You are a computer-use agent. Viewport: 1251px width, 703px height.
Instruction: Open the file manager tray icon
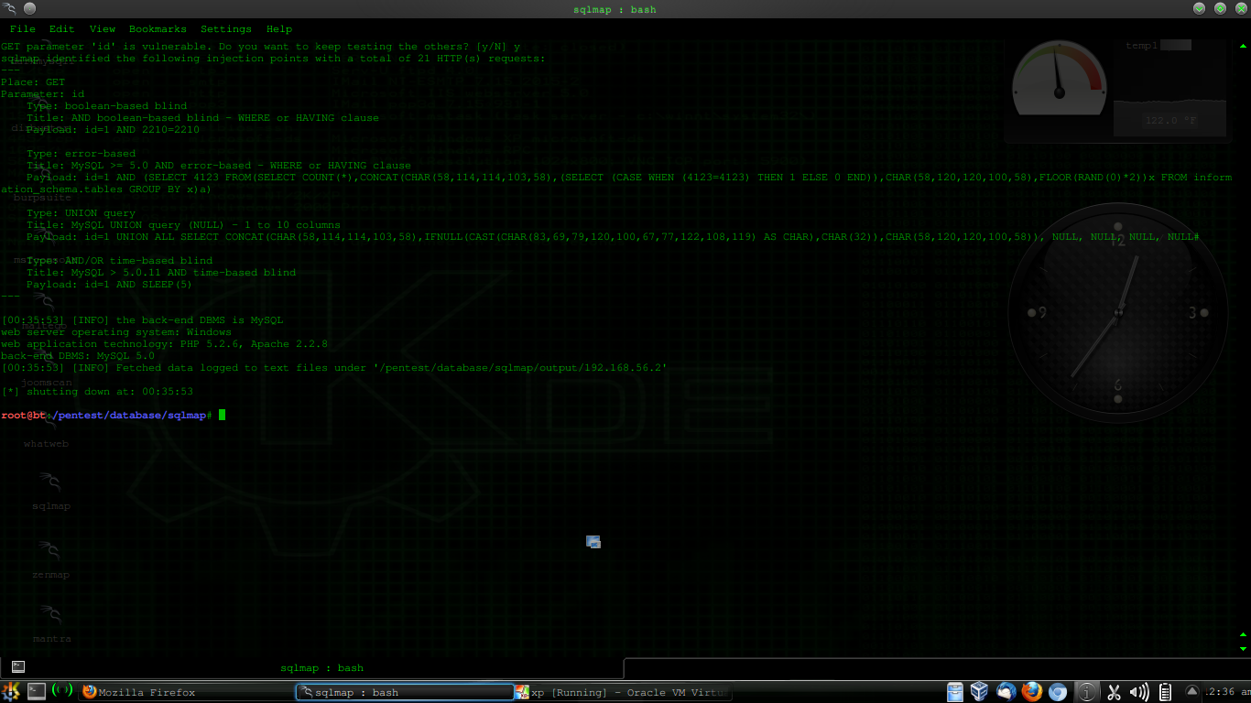tap(955, 692)
